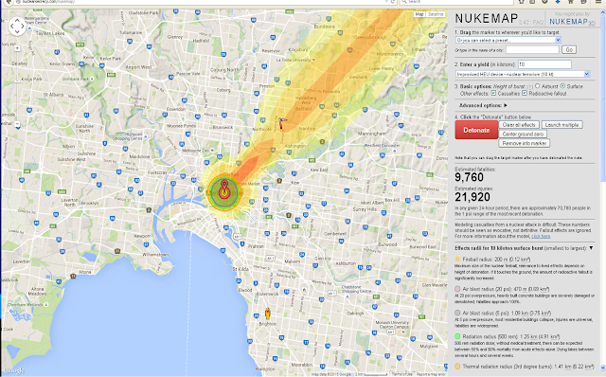Open the NUKEMAP3D link

click(572, 22)
